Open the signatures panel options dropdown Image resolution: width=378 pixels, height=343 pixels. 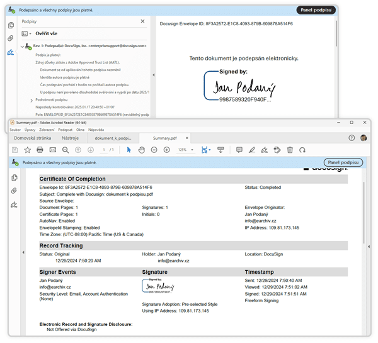click(x=26, y=34)
